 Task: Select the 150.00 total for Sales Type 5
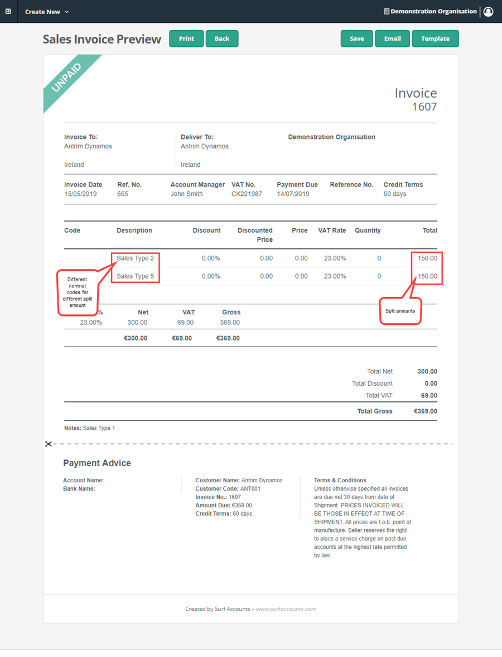427,276
